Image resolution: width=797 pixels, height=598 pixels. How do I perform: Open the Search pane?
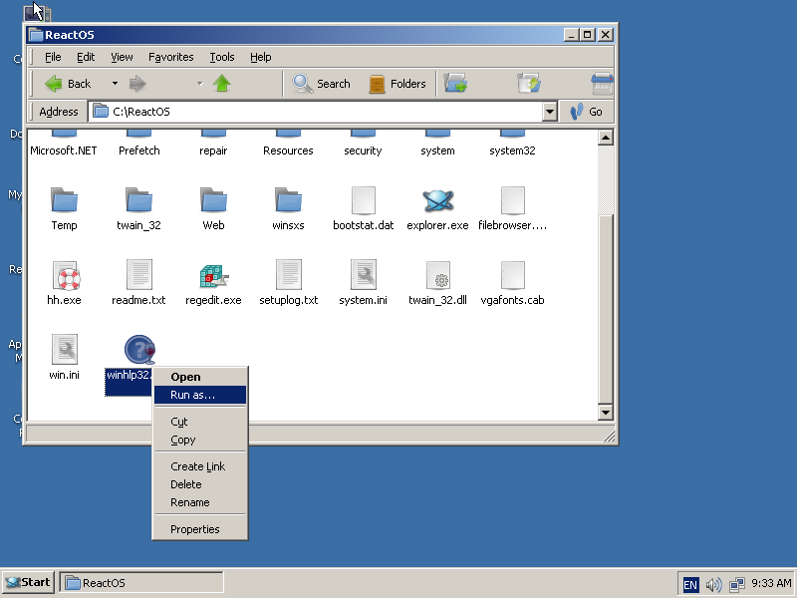321,84
